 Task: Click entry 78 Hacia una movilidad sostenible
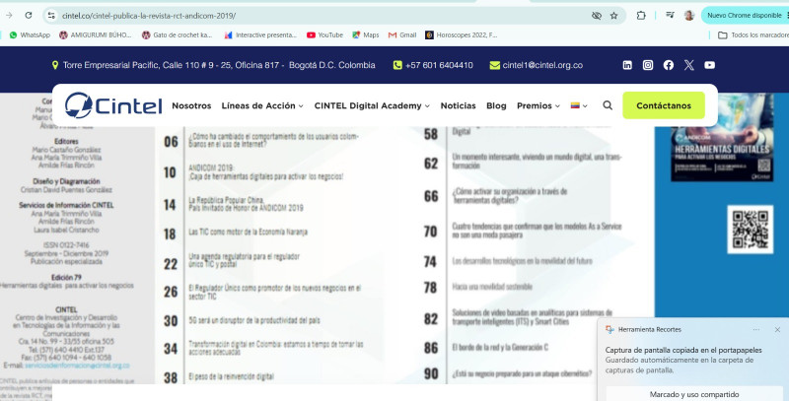pos(491,287)
